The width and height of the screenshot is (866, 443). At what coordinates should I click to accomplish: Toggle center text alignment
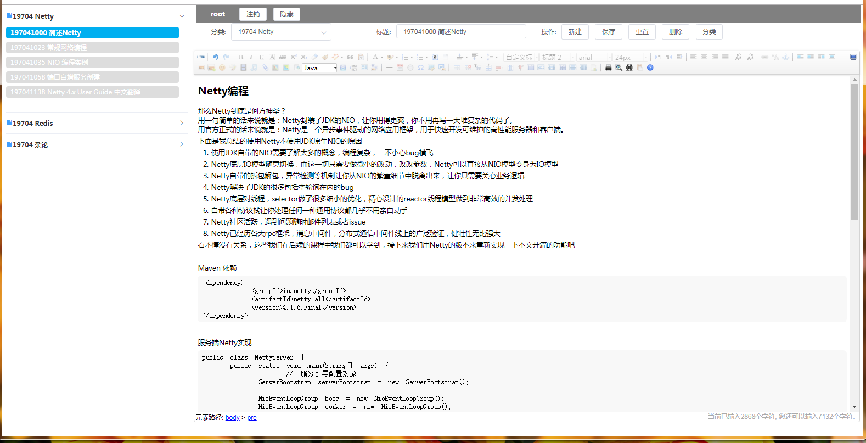704,57
